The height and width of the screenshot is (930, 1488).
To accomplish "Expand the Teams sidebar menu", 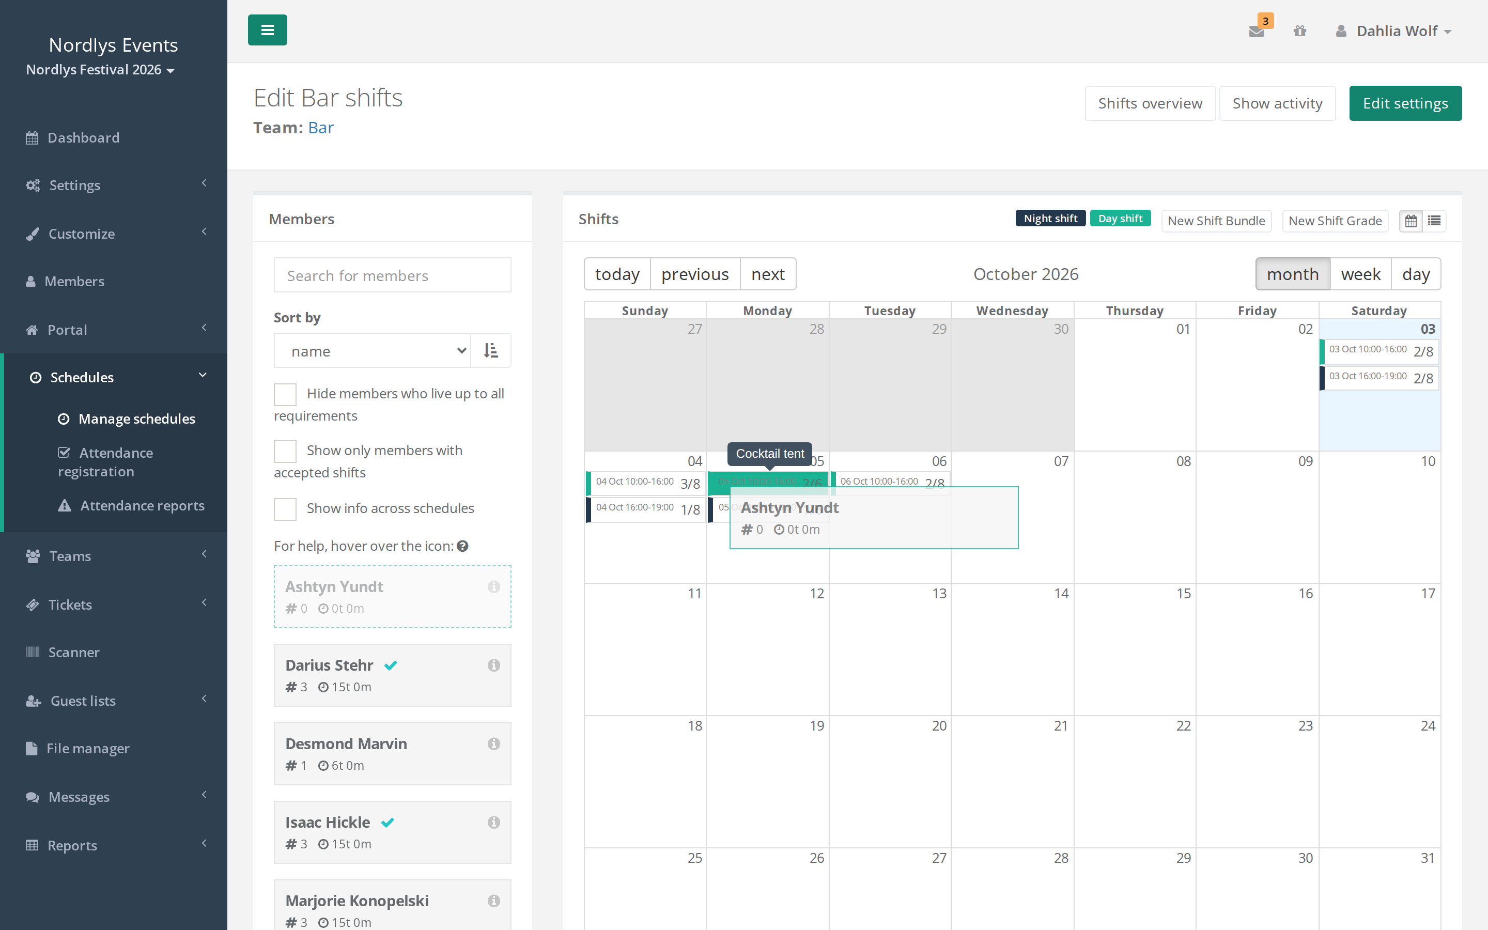I will click(x=114, y=556).
